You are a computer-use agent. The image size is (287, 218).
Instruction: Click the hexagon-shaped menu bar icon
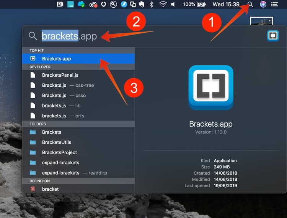(104, 4)
